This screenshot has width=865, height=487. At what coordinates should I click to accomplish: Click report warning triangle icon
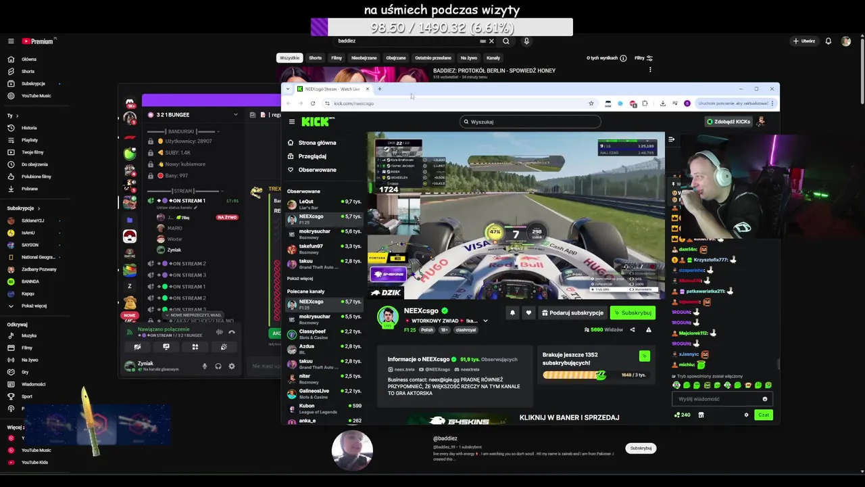[x=648, y=329]
